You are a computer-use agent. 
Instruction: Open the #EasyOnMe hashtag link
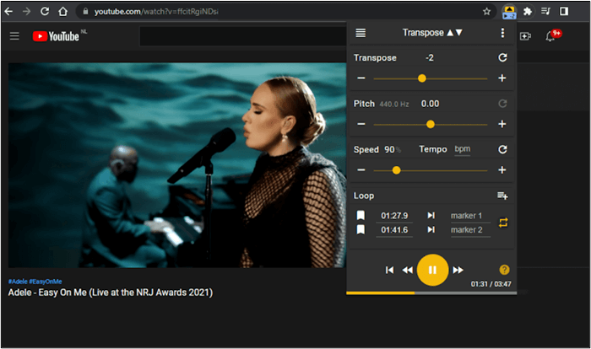46,282
